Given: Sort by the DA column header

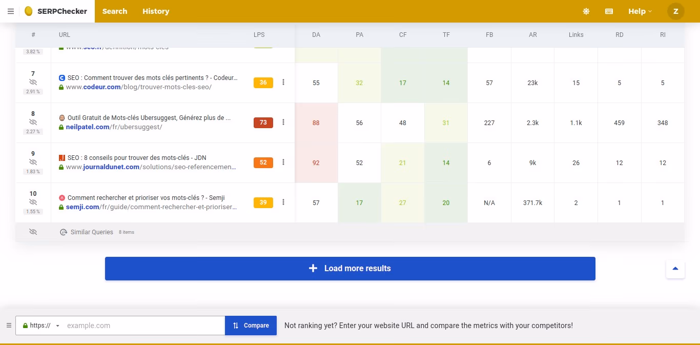Looking at the screenshot, I should 316,35.
